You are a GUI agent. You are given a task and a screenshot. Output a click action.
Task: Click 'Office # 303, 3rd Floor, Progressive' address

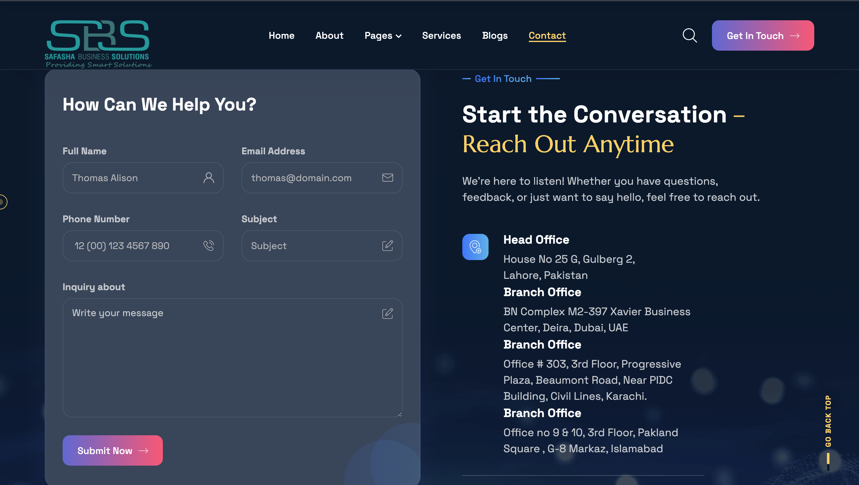(x=592, y=364)
